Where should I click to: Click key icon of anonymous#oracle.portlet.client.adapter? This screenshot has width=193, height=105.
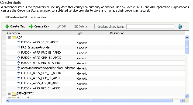(19, 68)
